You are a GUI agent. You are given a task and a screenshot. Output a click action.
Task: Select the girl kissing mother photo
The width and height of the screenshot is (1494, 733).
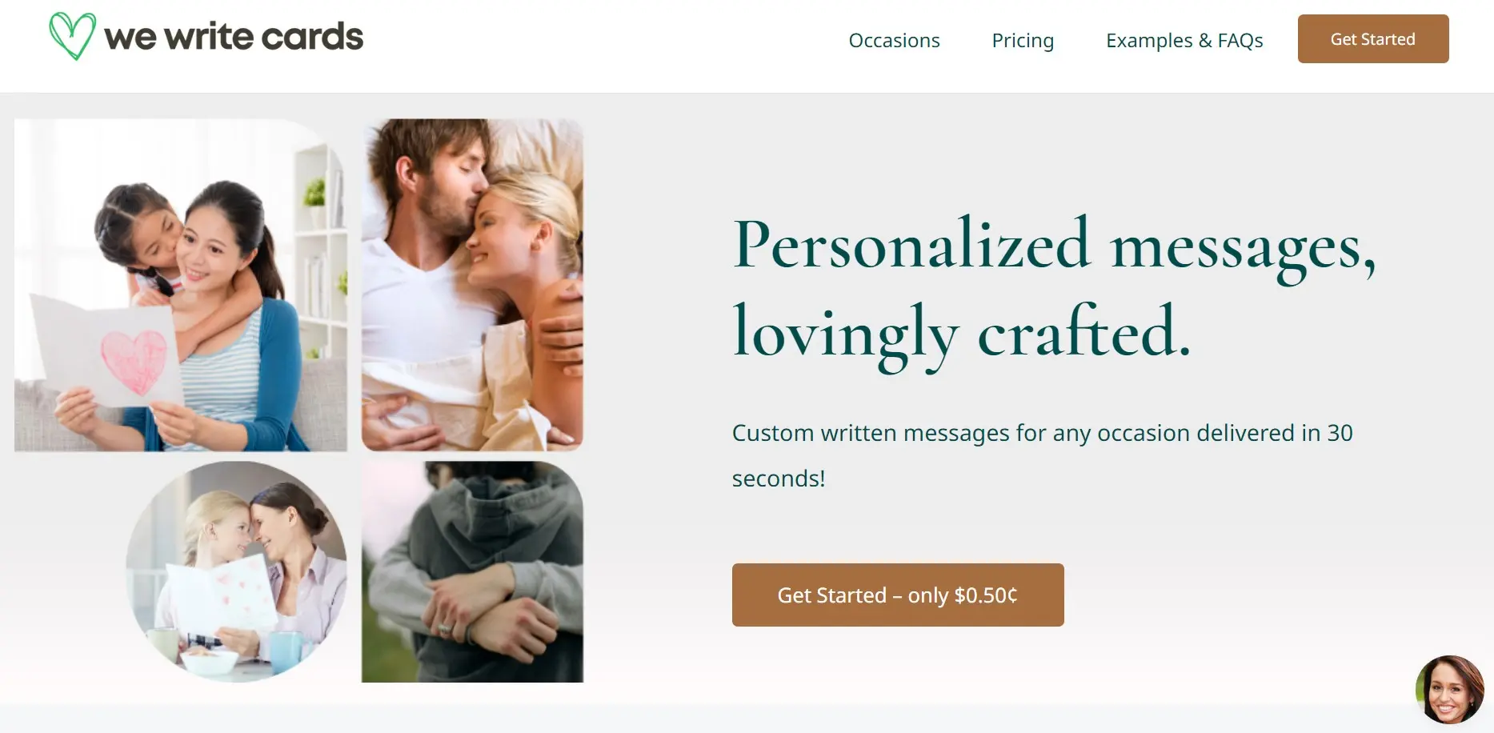click(181, 285)
